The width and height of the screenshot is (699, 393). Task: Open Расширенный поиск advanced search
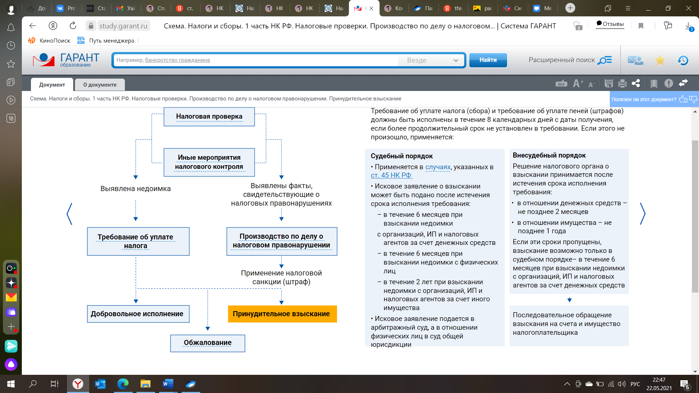coord(570,60)
